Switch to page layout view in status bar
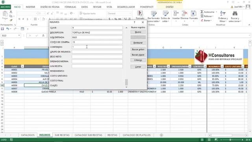Viewport: 252px width, 142px height. (209, 140)
